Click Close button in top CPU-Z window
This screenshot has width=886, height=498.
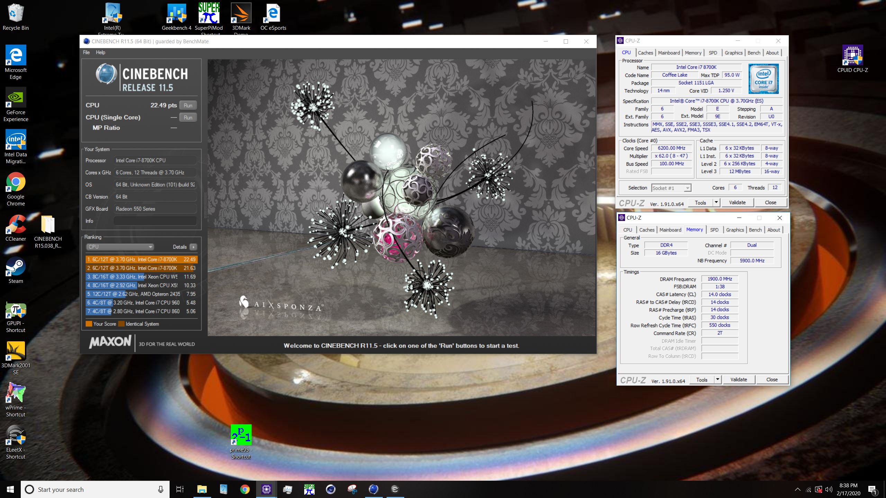[770, 203]
